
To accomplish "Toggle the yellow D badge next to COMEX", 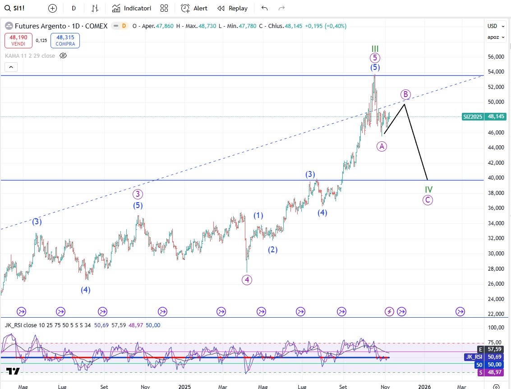I will pyautogui.click(x=124, y=26).
